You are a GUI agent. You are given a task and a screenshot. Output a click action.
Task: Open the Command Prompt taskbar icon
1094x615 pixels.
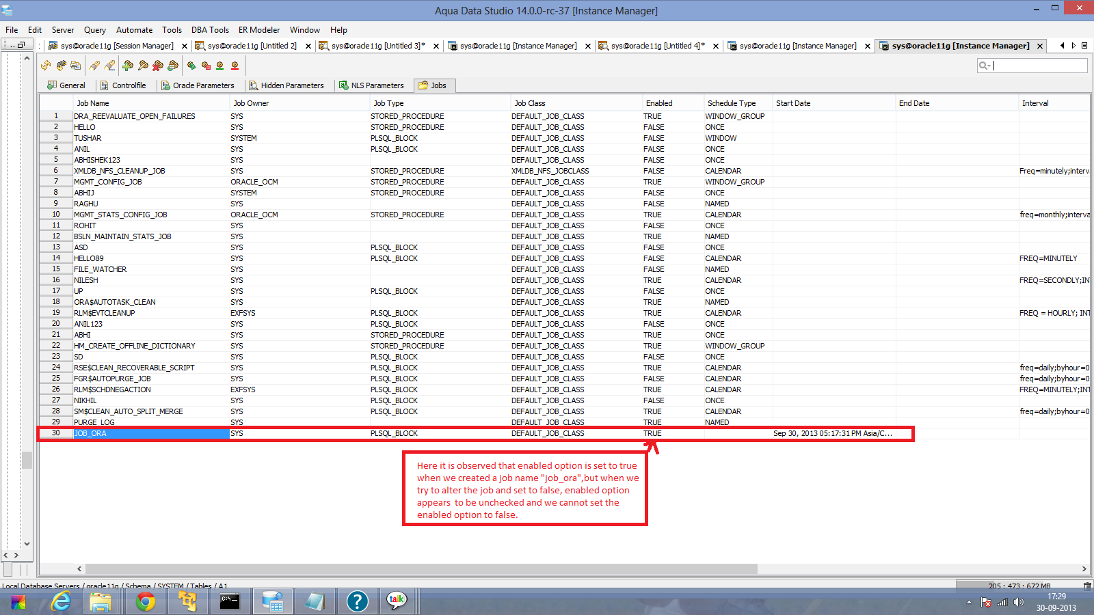click(230, 601)
